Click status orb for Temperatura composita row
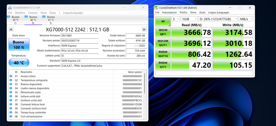Image resolution: width=276 pixels, height=126 pixels. coord(11,80)
